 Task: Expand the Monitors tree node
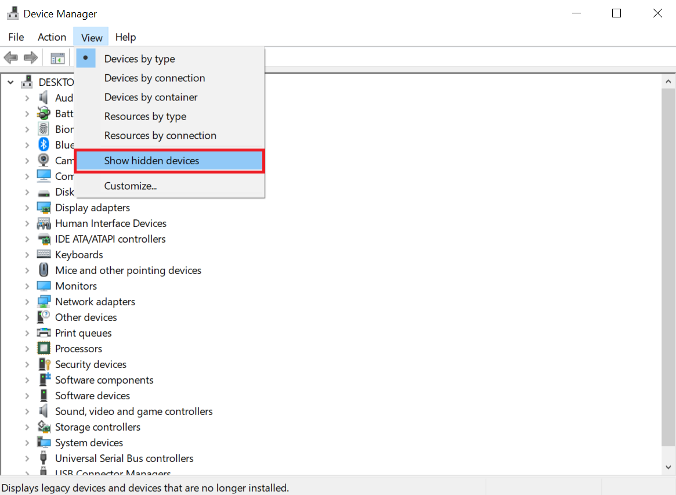(28, 286)
